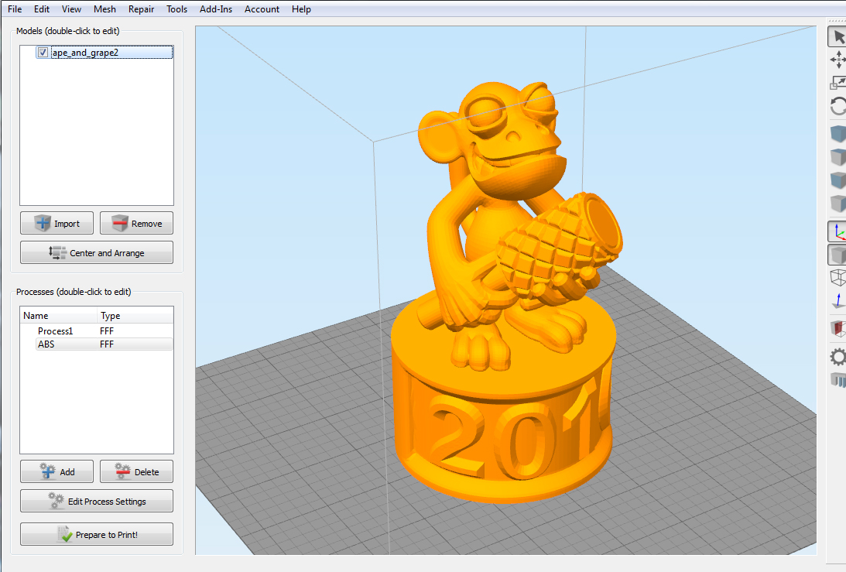Screen dimensions: 846x572
Task: Click the Import button
Action: pyautogui.click(x=57, y=224)
